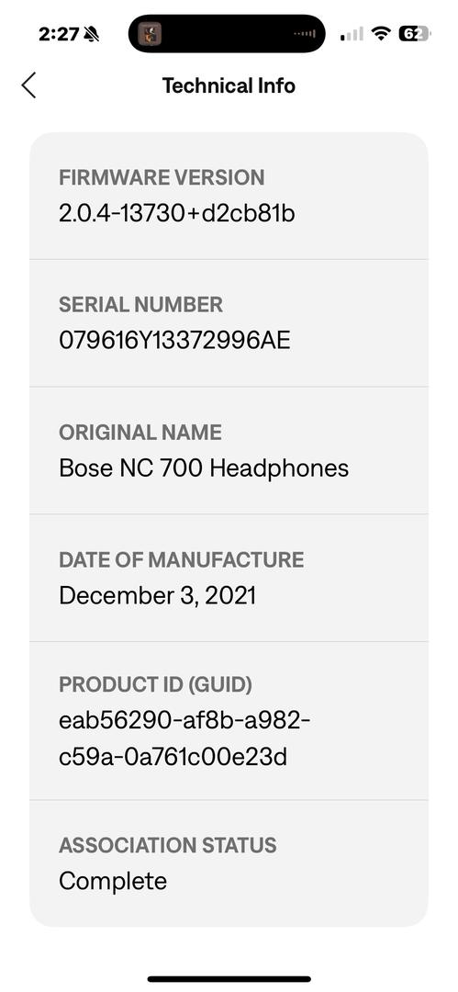458x992 pixels.
Task: Select serial number 079616Y13372996AE
Action: [x=174, y=341]
